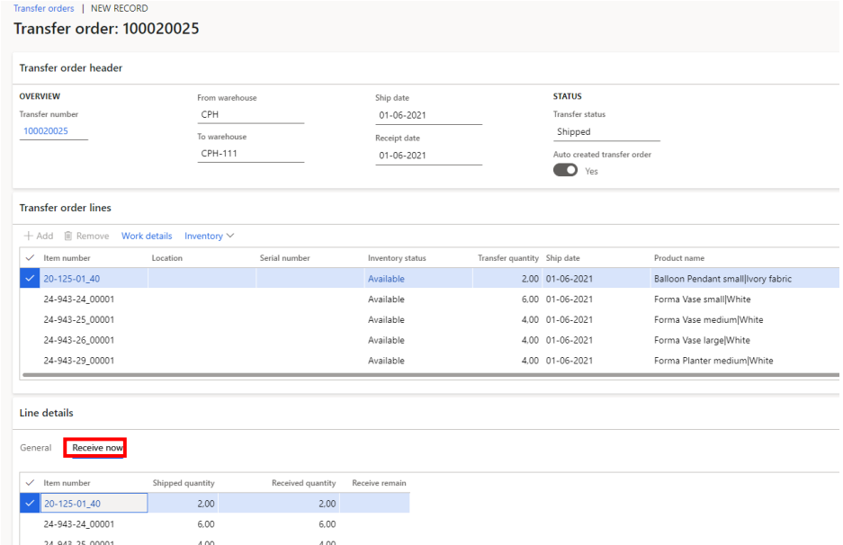Open transfer number 100020025 link
Screen dimensions: 843x545
pos(45,131)
